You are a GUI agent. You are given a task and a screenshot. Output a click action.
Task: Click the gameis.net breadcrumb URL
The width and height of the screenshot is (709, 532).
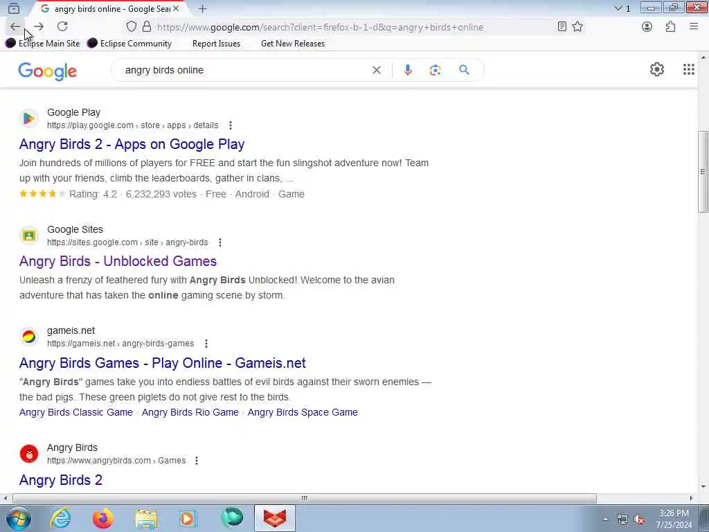[x=120, y=344]
